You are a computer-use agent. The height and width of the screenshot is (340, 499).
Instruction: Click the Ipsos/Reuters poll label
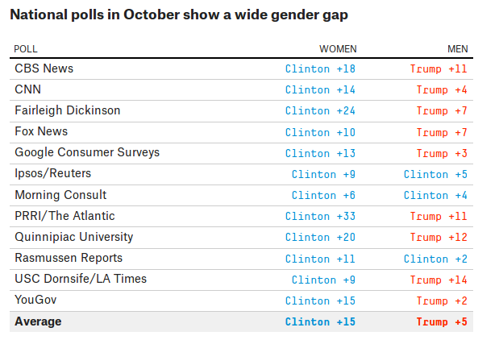[52, 173]
